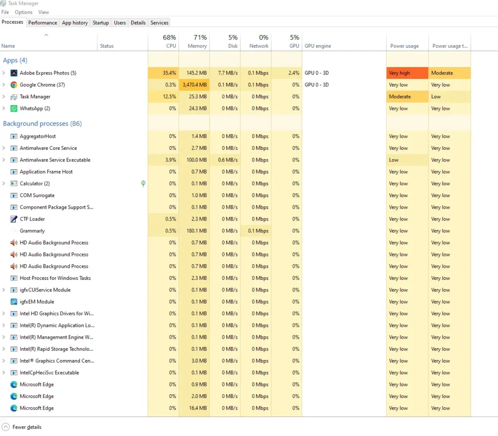
Task: Expand the Antimalware Service Executable row
Action: click(3, 160)
